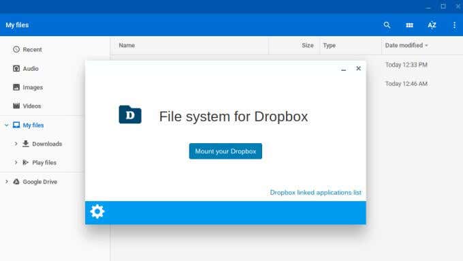Sort by the Name column header
The height and width of the screenshot is (261, 463).
(x=127, y=45)
